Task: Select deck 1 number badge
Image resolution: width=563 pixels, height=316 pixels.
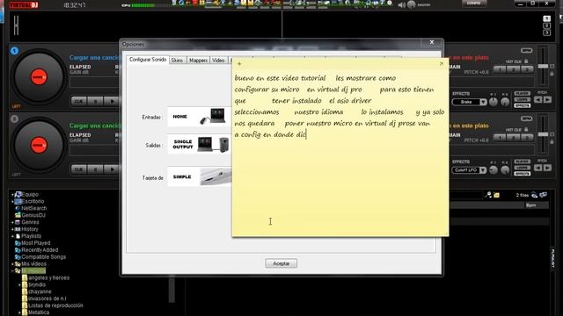Action: pyautogui.click(x=14, y=51)
